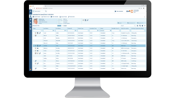Click the New schedule button
Screen dimensions: 175x98
[x=119, y=11]
